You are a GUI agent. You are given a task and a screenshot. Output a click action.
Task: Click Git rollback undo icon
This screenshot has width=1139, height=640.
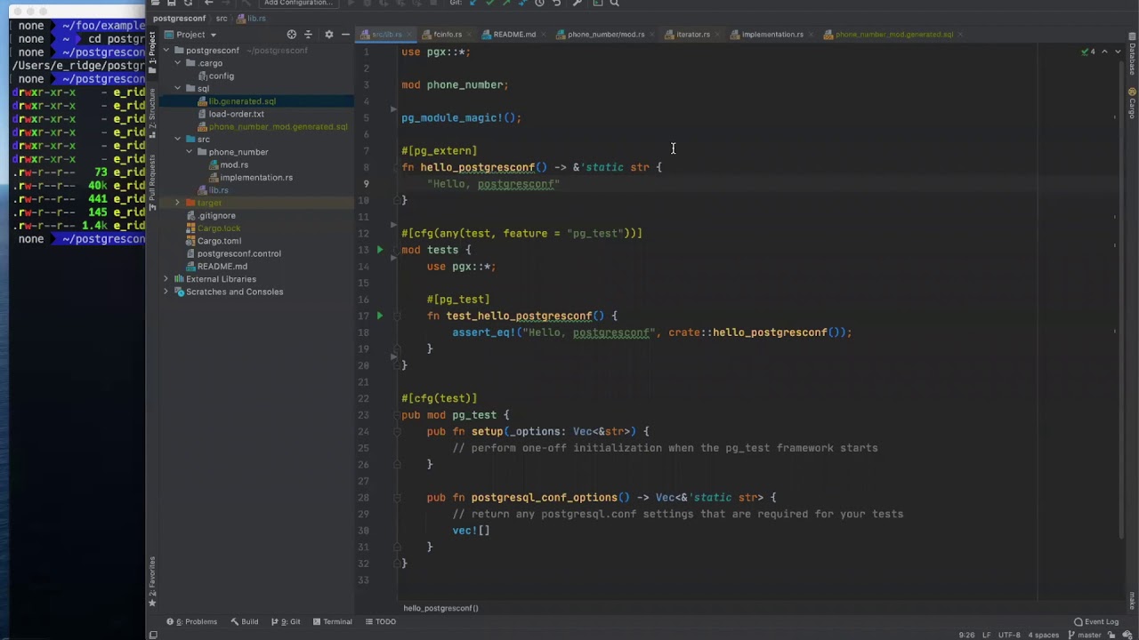click(557, 4)
